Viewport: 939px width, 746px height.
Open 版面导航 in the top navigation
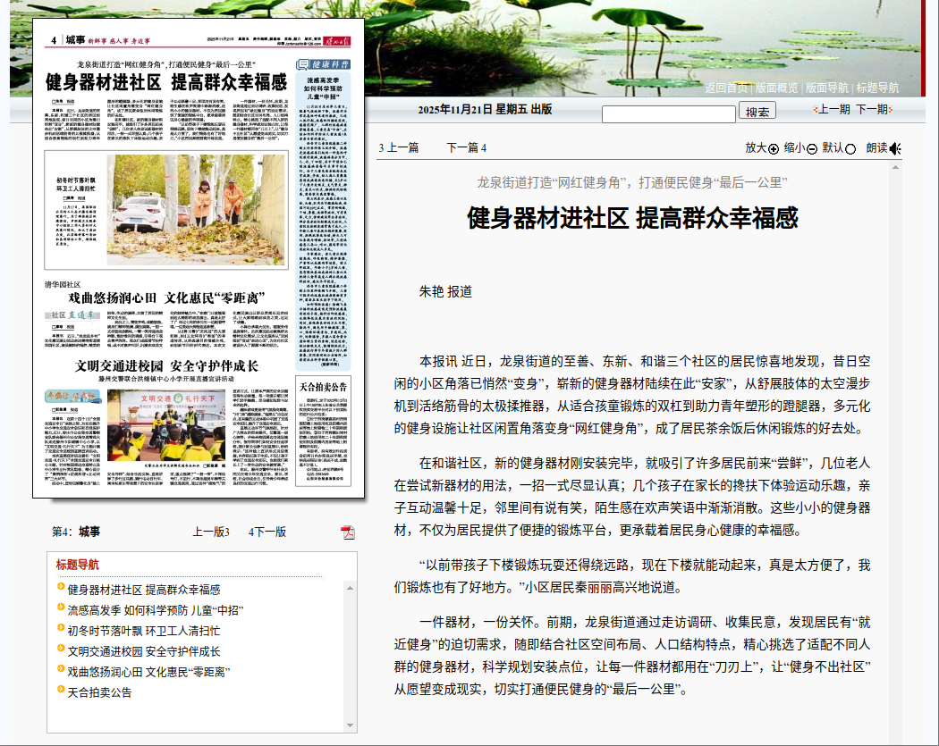coord(826,88)
